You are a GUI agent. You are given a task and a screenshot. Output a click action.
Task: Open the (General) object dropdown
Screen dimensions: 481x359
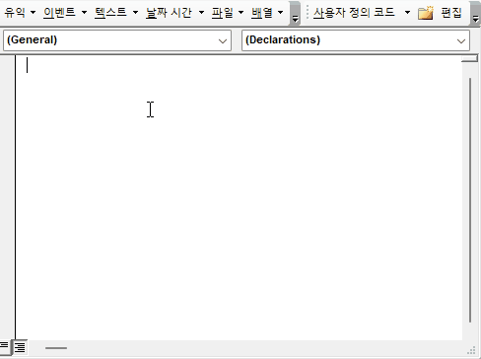click(x=117, y=40)
